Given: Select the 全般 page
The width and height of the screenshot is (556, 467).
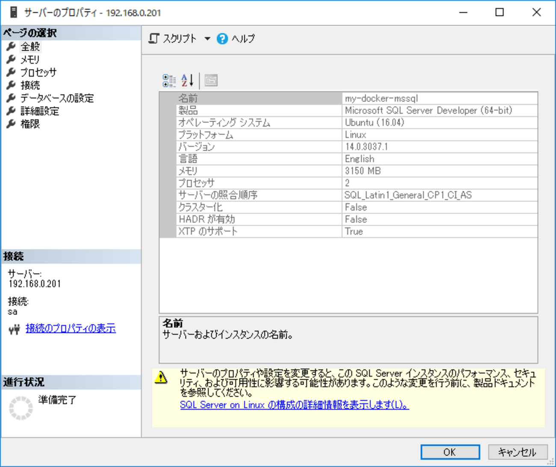Looking at the screenshot, I should click(x=30, y=46).
